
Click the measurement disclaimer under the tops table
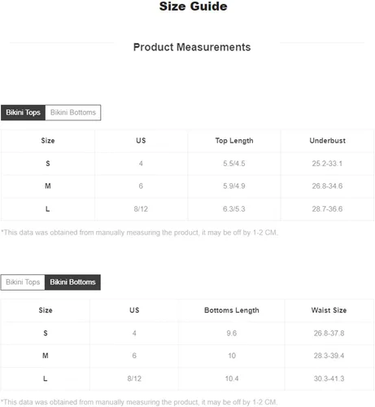139,233
